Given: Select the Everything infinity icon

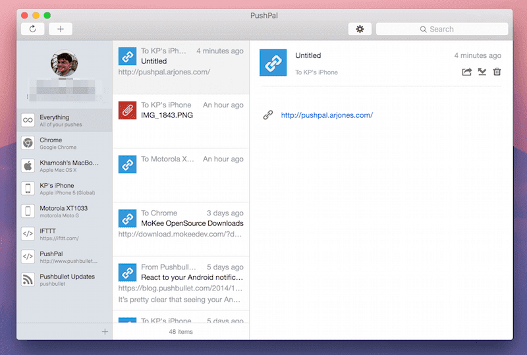Looking at the screenshot, I should 28,120.
